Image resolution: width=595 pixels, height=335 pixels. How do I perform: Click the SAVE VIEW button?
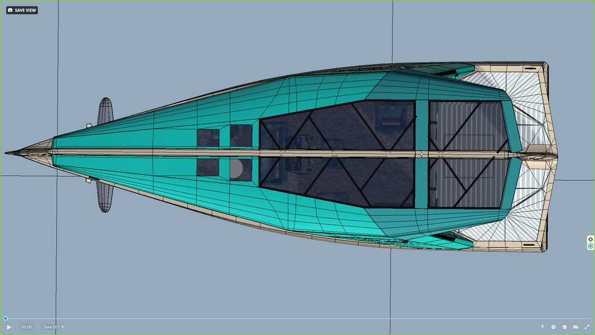[x=22, y=9]
